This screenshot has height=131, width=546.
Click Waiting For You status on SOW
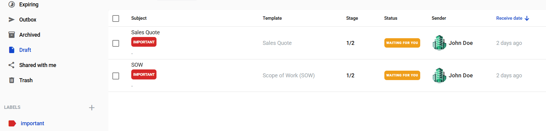[402, 75]
